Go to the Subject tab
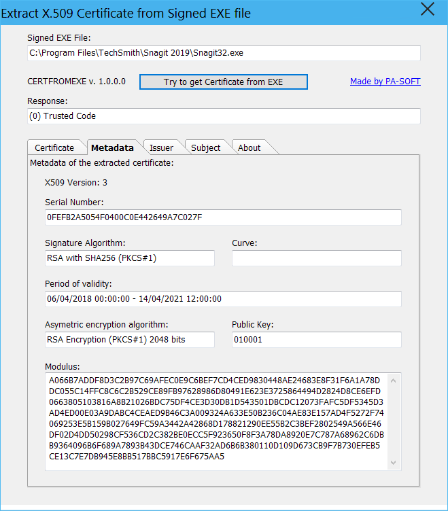448x511 pixels. (206, 147)
